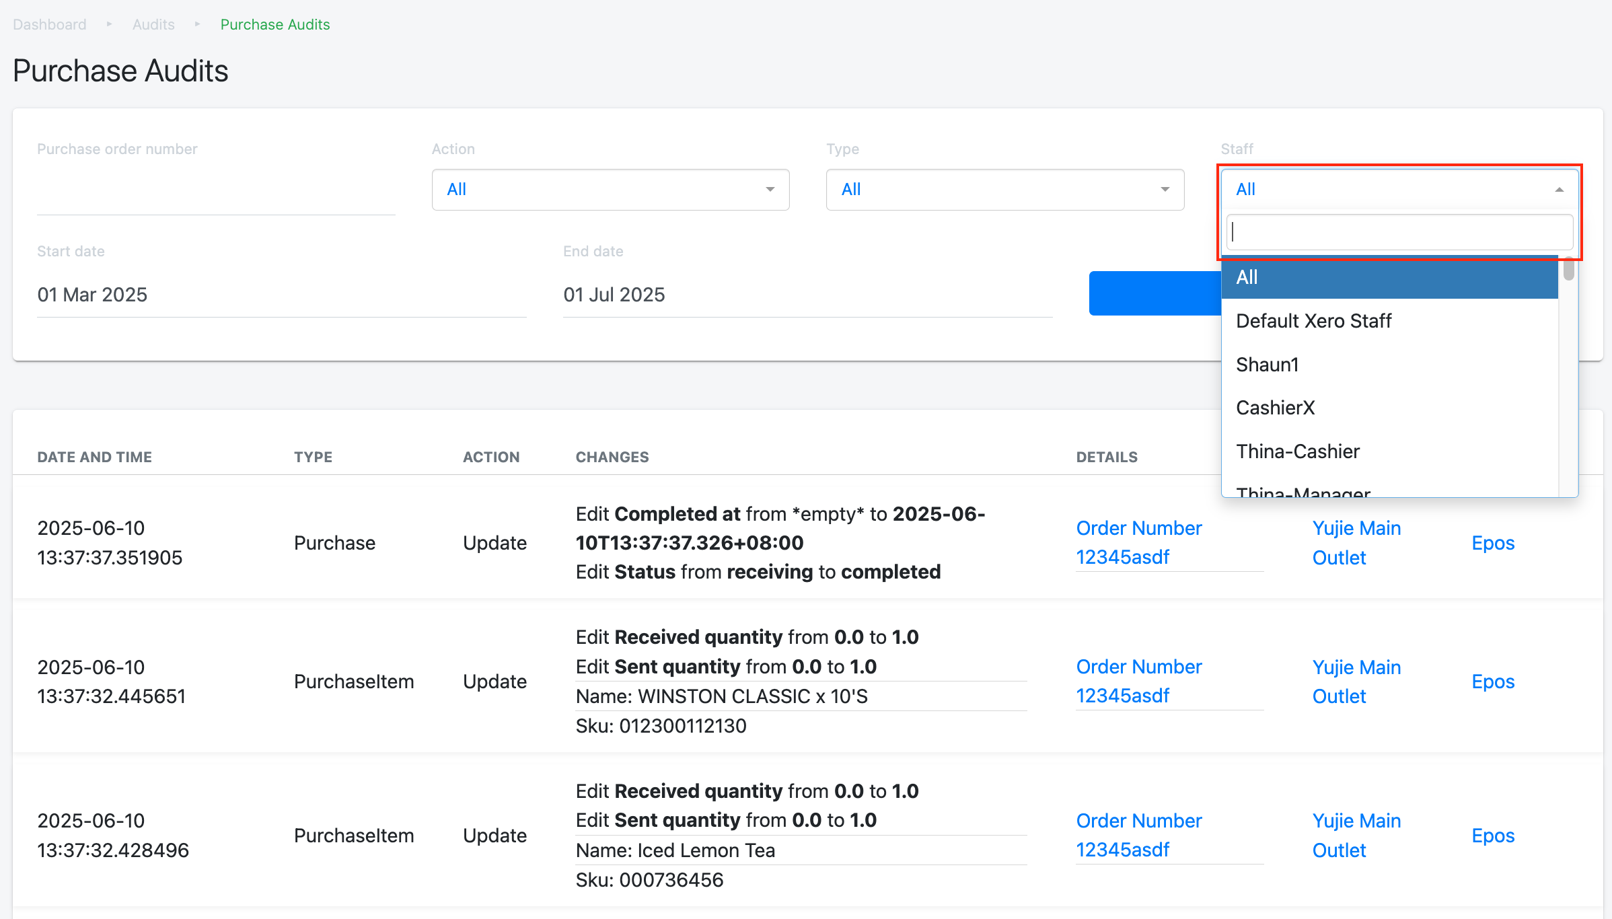Click the Purchase Audits breadcrumb
Image resolution: width=1612 pixels, height=919 pixels.
(274, 25)
